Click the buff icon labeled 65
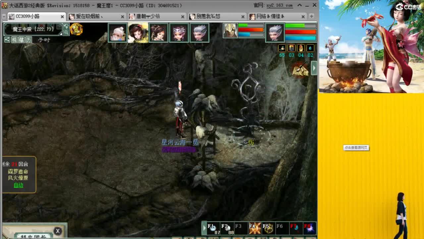The height and width of the screenshot is (239, 424). click(x=282, y=48)
